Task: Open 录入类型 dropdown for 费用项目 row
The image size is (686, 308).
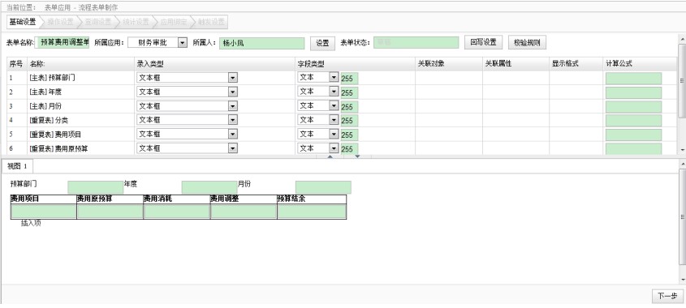Action: 188,134
